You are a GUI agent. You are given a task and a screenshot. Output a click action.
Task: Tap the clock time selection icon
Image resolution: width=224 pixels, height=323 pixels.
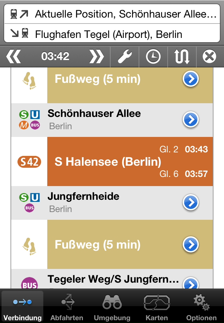click(153, 56)
